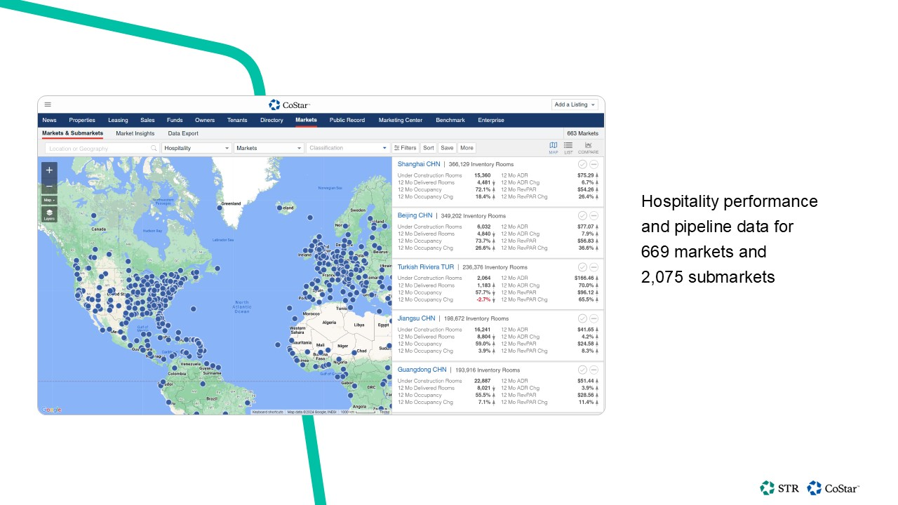Open the Map type dropdown
Screen dimensions: 898x505
pyautogui.click(x=49, y=200)
